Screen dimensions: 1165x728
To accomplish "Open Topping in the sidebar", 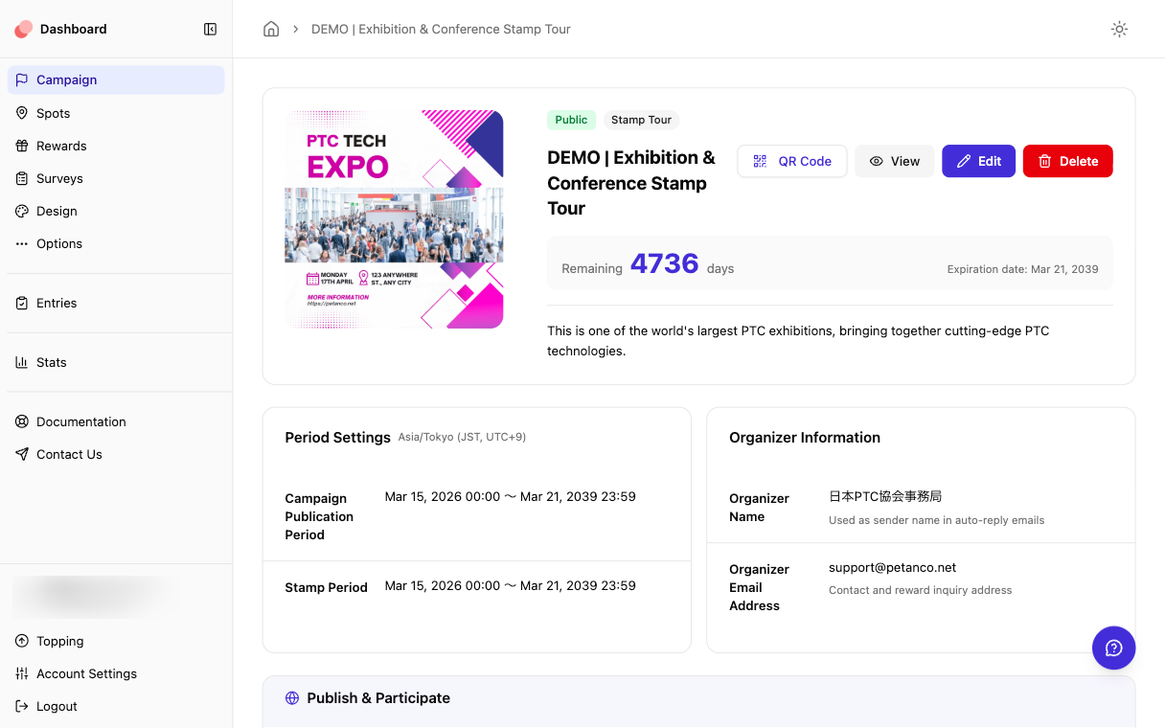I will 116,641.
